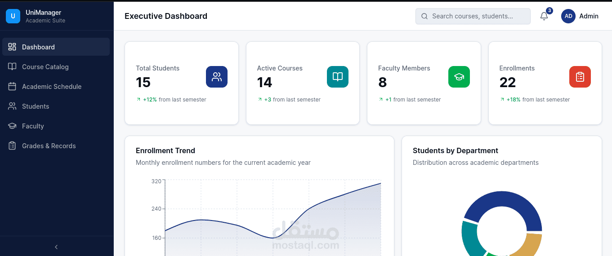612x256 pixels.
Task: Click the UniManager brand name
Action: [x=44, y=13]
